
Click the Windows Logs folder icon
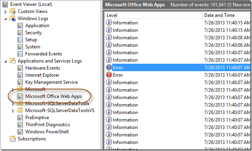(13, 18)
